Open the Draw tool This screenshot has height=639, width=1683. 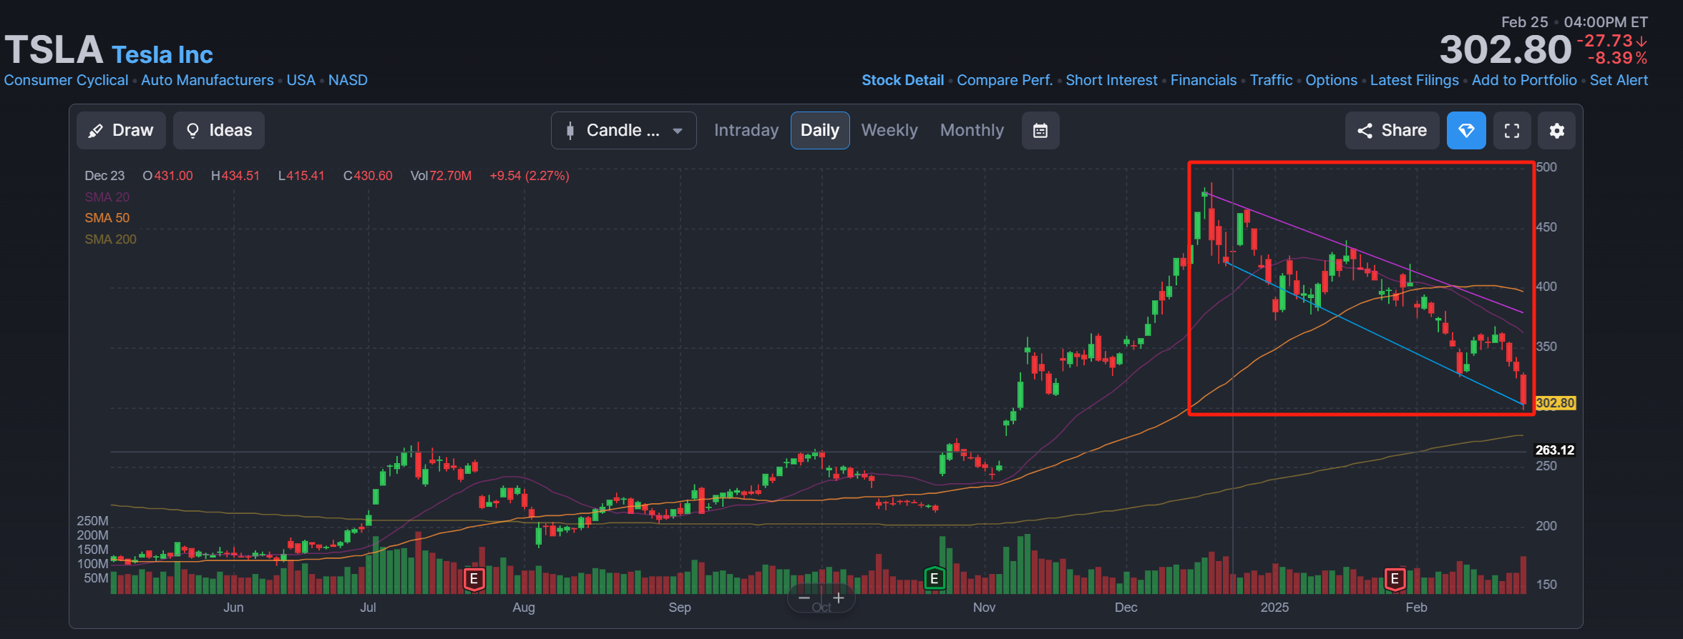tap(121, 130)
